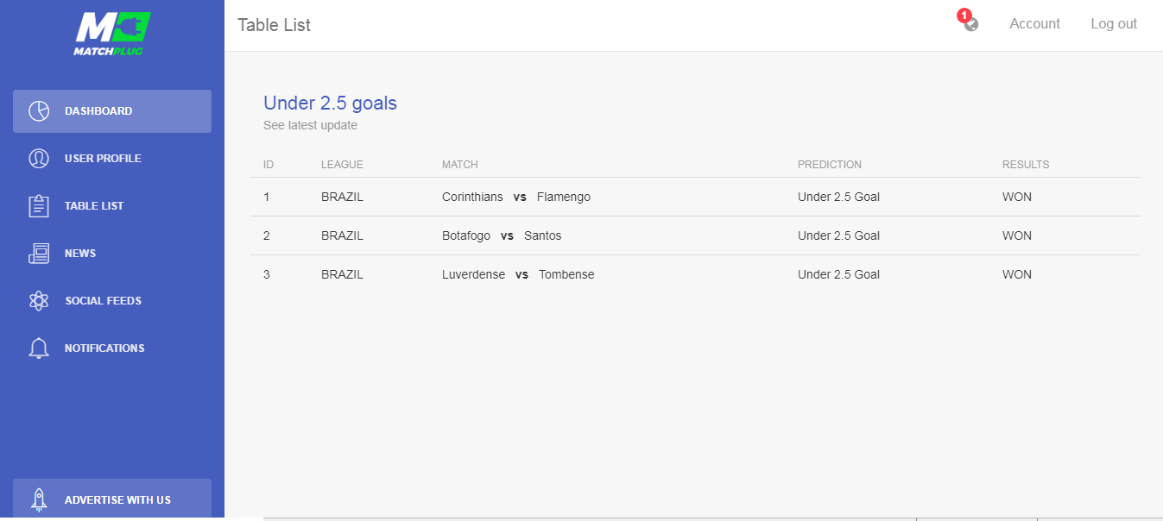Go to User Profile page
1163x521 pixels.
pos(112,159)
